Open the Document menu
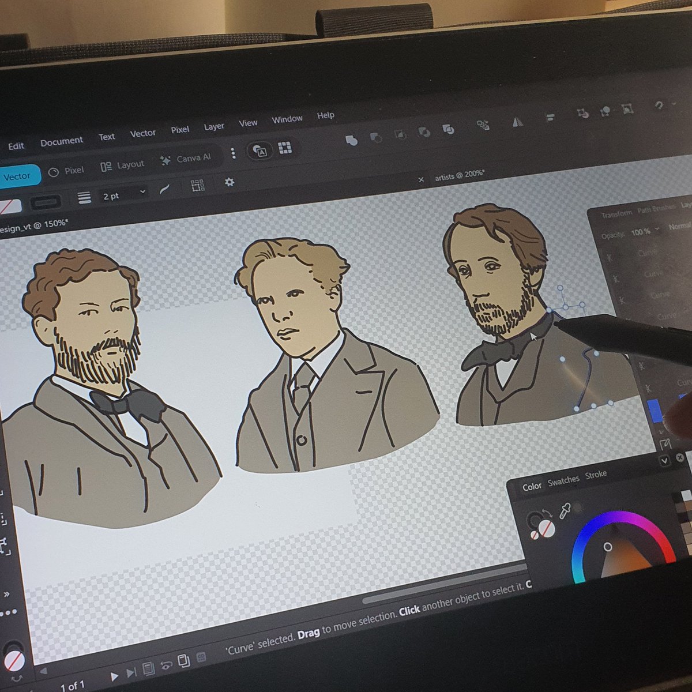Image resolution: width=692 pixels, height=692 pixels. point(62,141)
